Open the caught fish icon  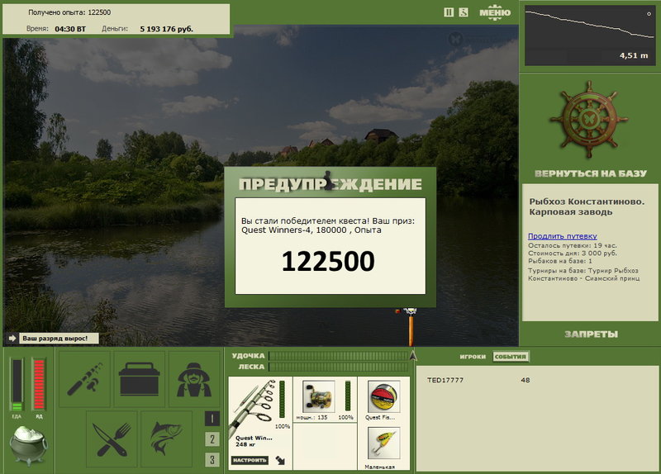pyautogui.click(x=167, y=439)
